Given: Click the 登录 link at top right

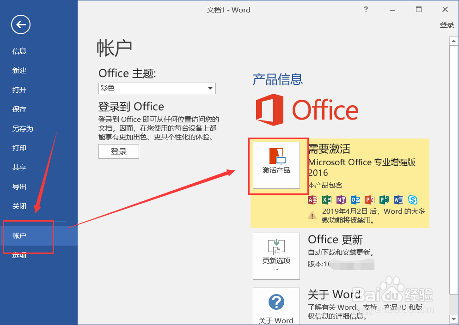Looking at the screenshot, I should click(447, 25).
